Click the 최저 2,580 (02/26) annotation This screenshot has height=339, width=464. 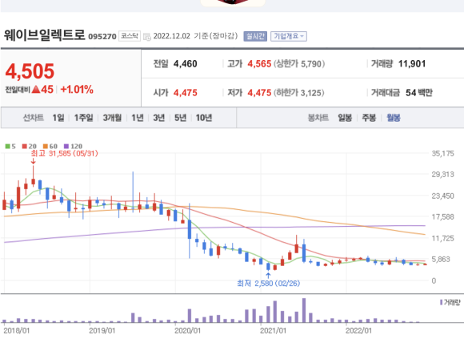pyautogui.click(x=268, y=284)
